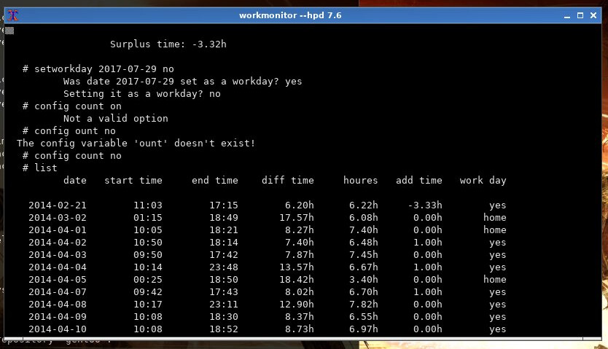Maximize the workmonitor terminal window
The height and width of the screenshot is (349, 608).
pos(581,15)
